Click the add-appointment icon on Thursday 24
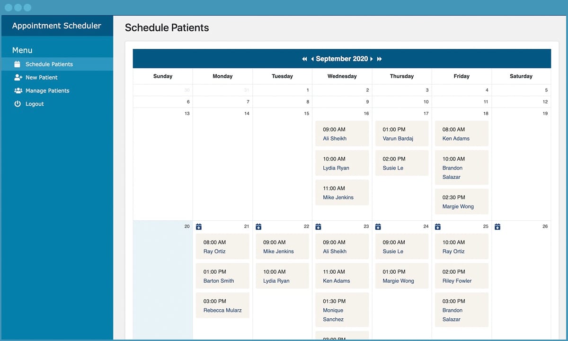The height and width of the screenshot is (341, 568). (378, 227)
